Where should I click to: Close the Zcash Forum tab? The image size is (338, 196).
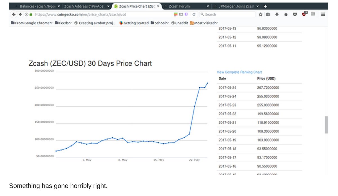click(208, 6)
